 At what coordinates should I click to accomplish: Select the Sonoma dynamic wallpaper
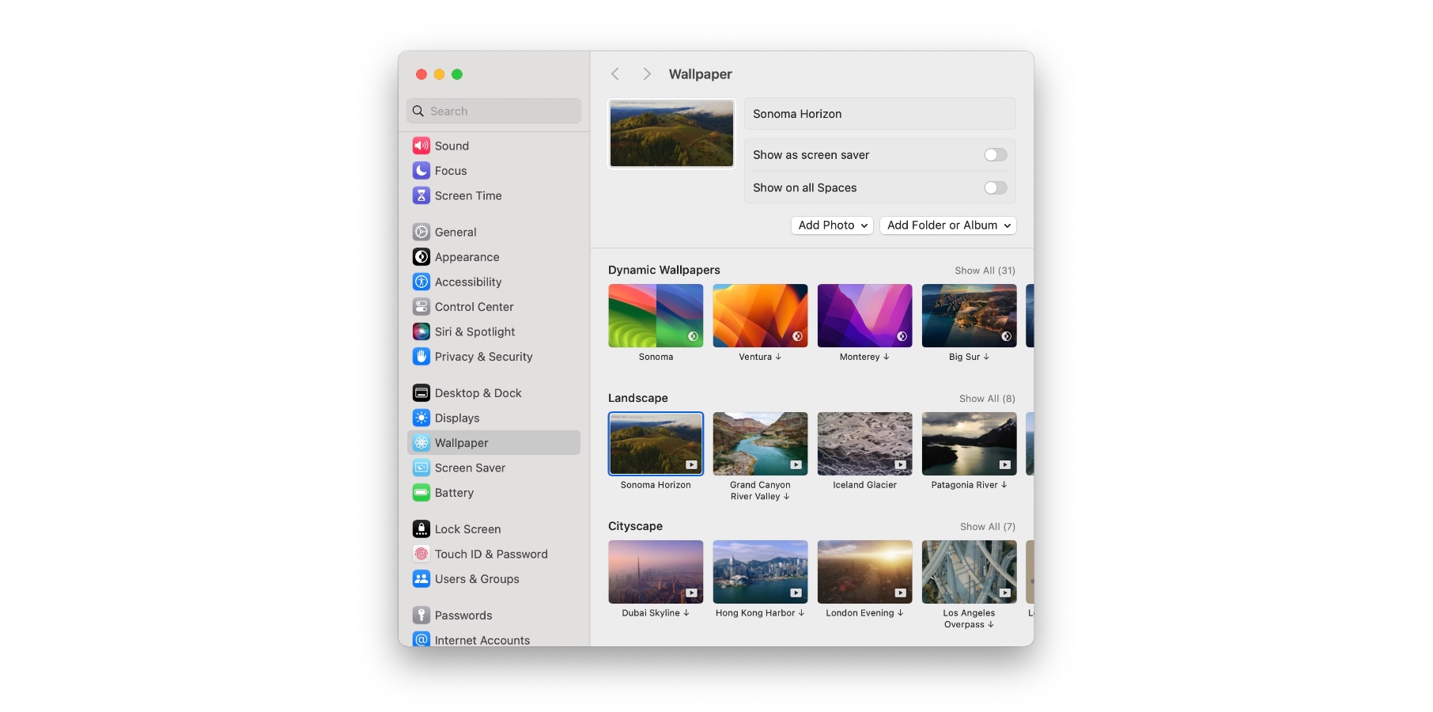click(656, 316)
